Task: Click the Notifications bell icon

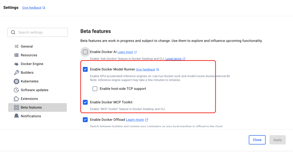Action: click(x=16, y=116)
